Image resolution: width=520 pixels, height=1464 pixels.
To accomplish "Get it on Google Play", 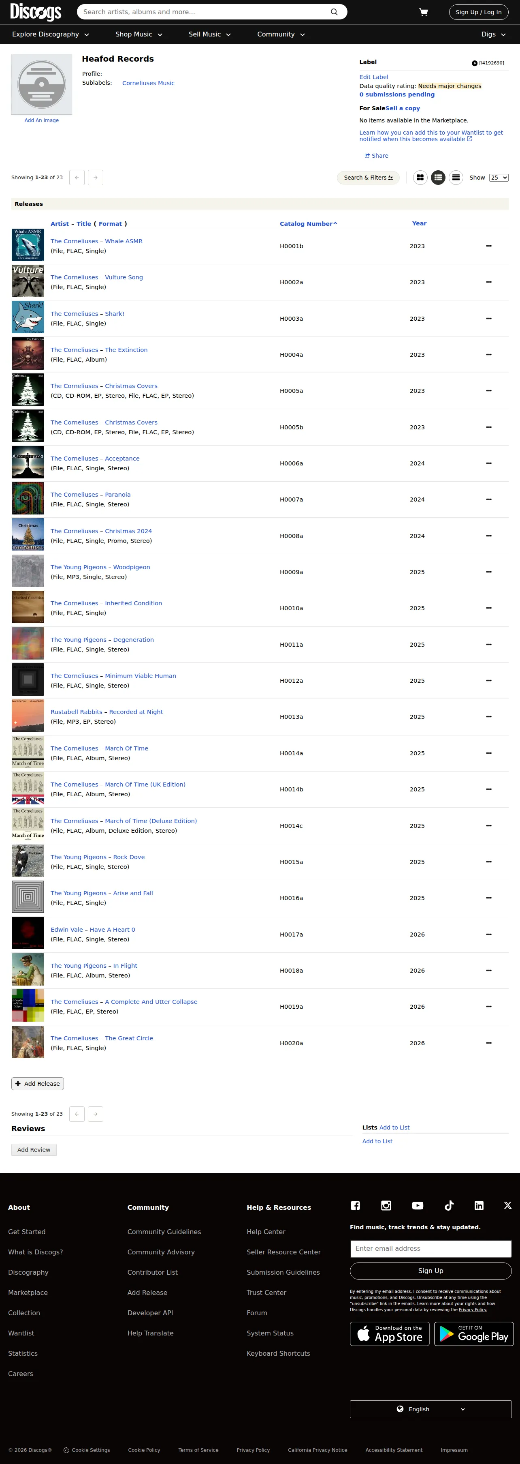I will coord(474,1334).
